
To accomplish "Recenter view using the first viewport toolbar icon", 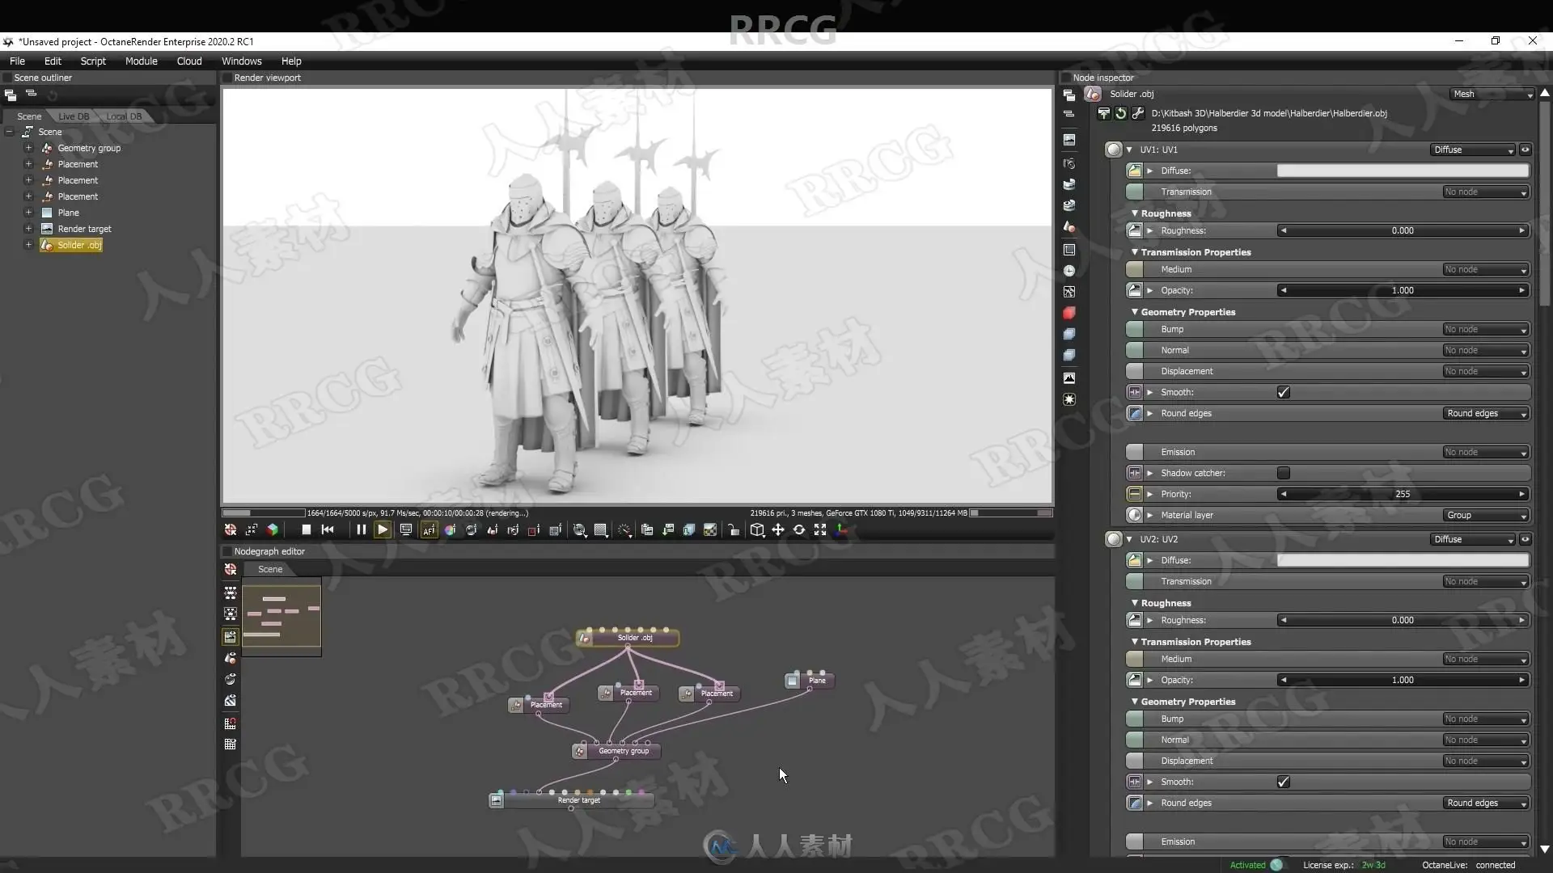I will point(231,530).
